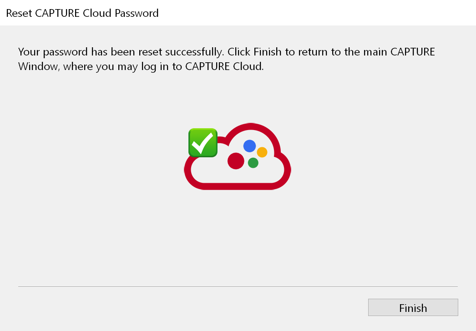Click the flat bottom edge of cloud logo
This screenshot has height=331, width=476.
tap(237, 186)
